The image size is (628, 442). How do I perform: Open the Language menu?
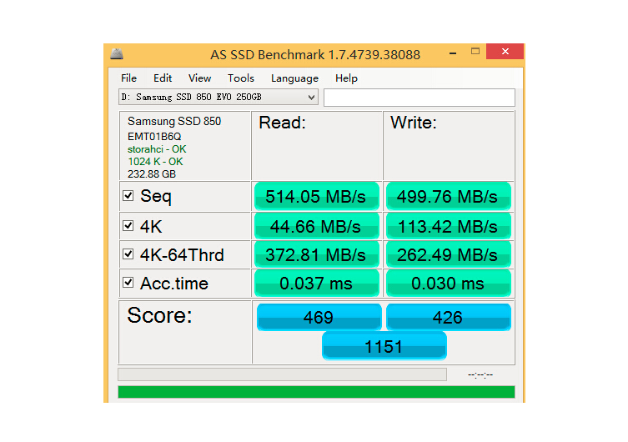pos(294,78)
